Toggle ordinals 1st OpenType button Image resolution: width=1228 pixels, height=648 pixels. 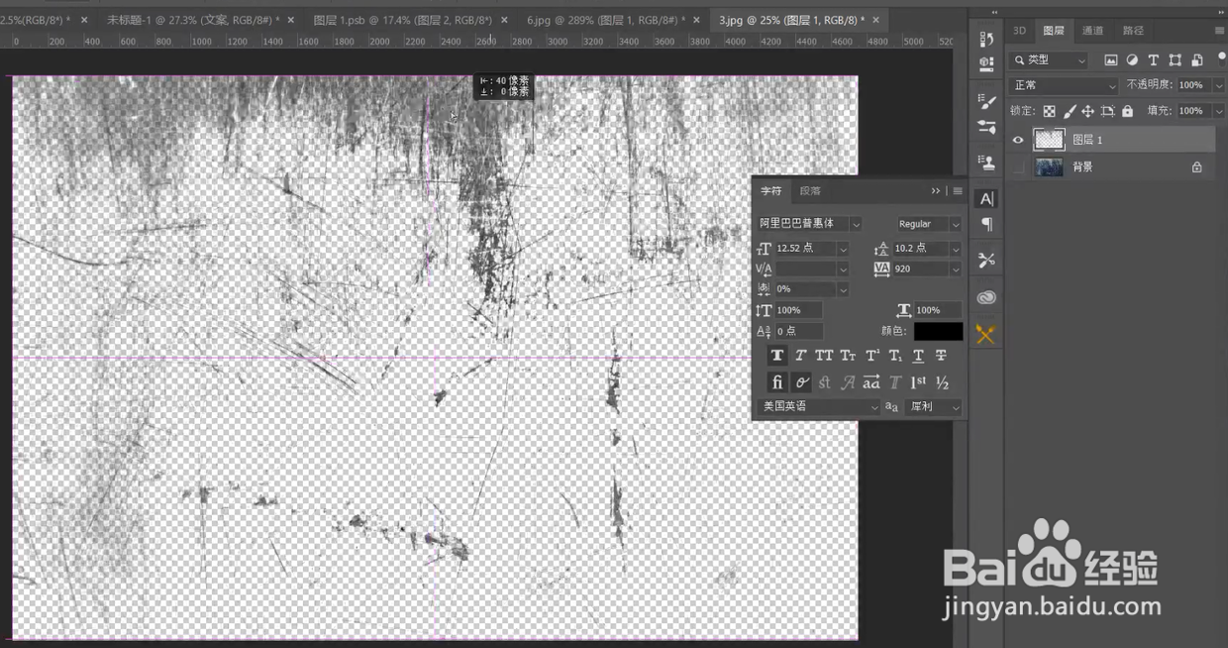(x=919, y=382)
